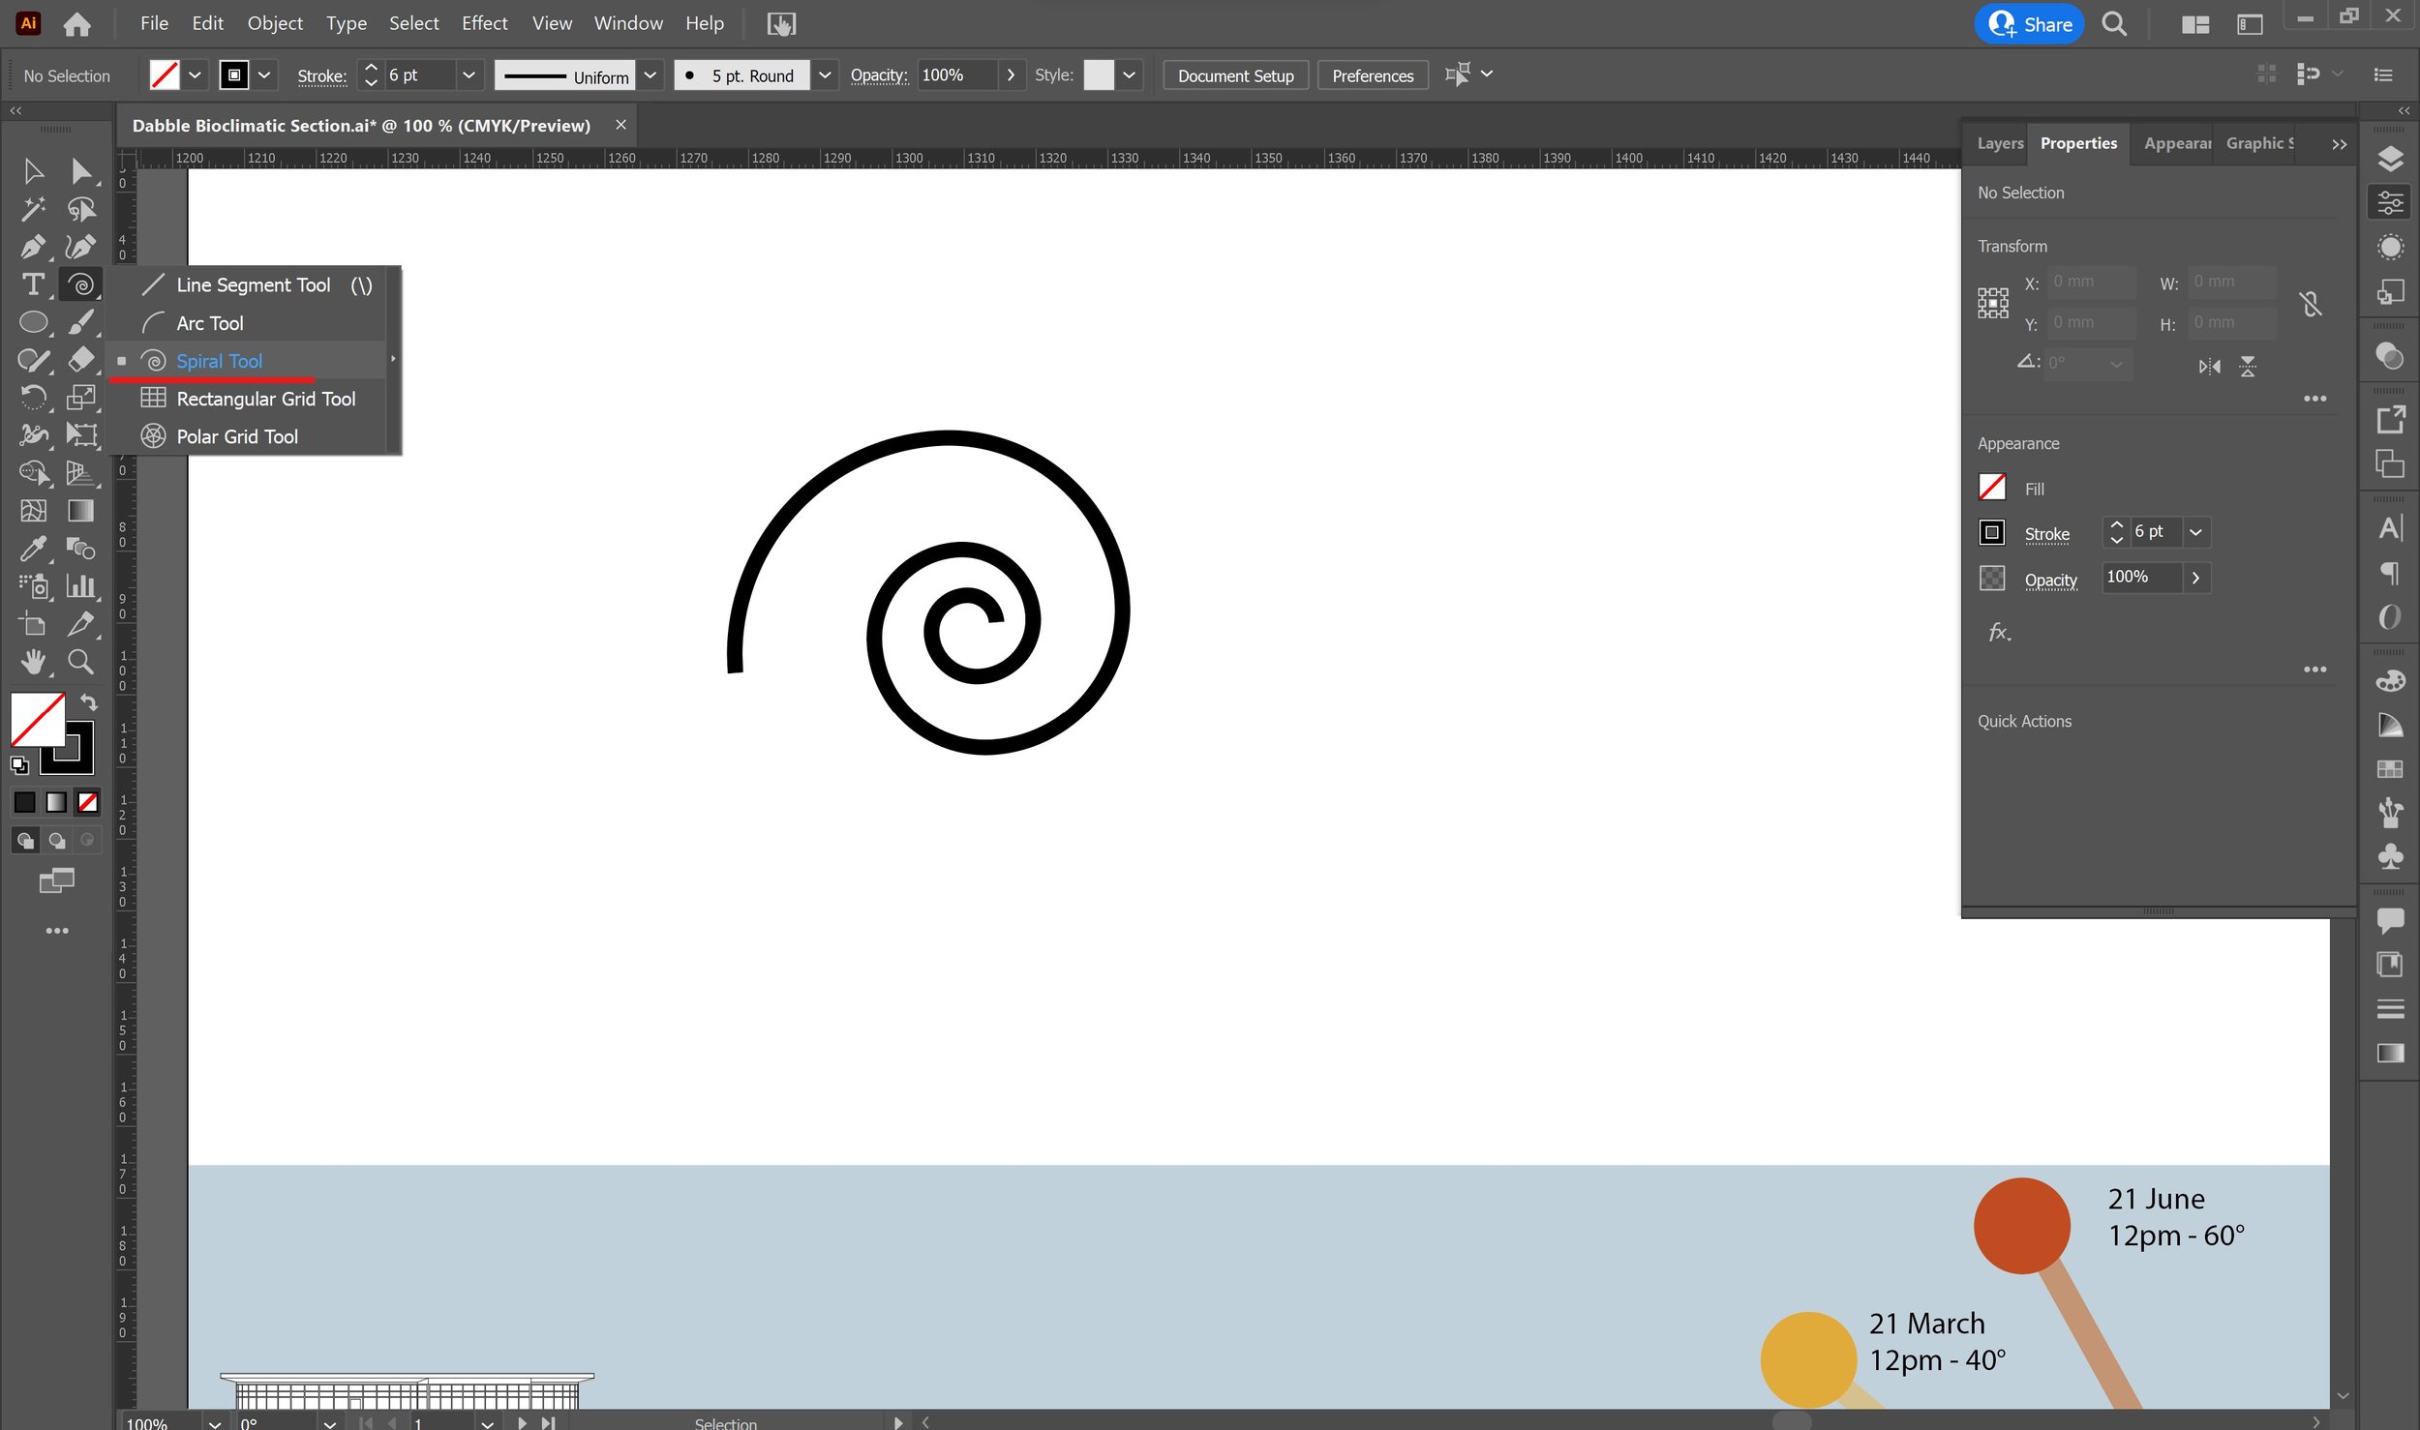This screenshot has height=1430, width=2420.
Task: Click the fx add effect button
Action: point(2000,633)
